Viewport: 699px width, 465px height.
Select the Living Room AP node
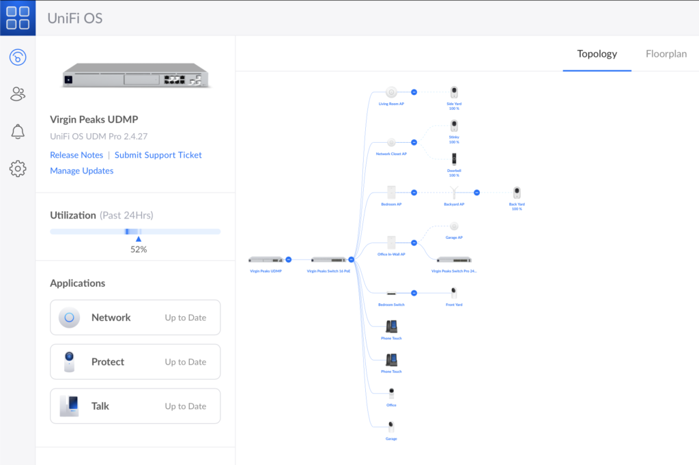click(x=391, y=92)
